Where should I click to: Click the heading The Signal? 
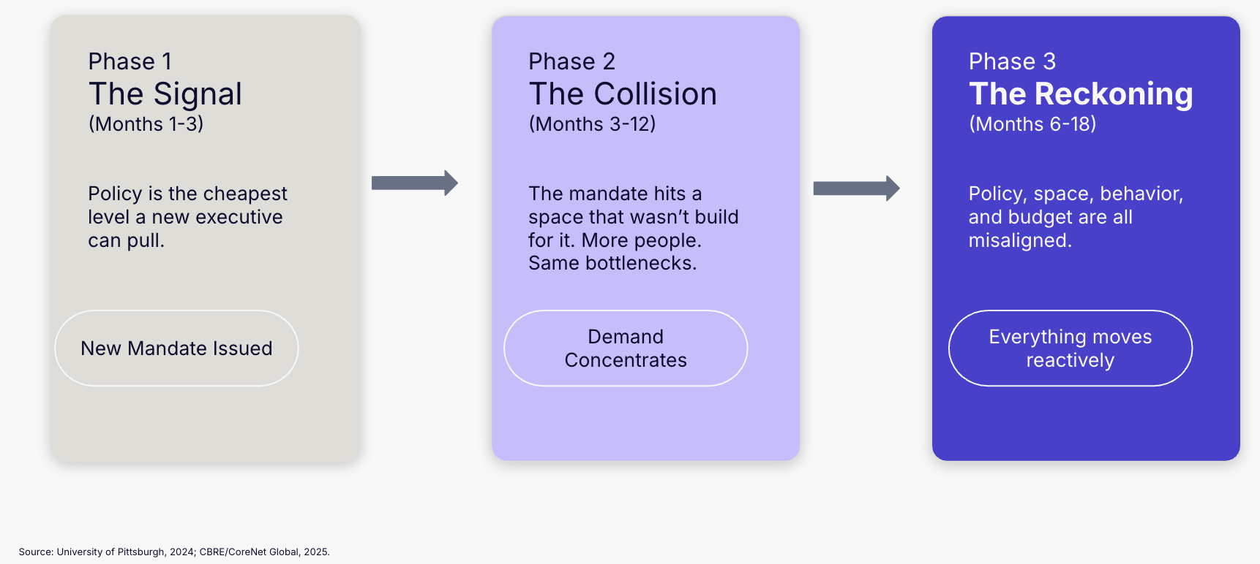point(165,94)
